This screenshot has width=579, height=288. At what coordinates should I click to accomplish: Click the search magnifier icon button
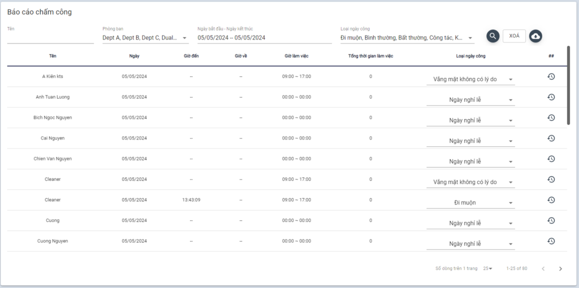pos(492,36)
